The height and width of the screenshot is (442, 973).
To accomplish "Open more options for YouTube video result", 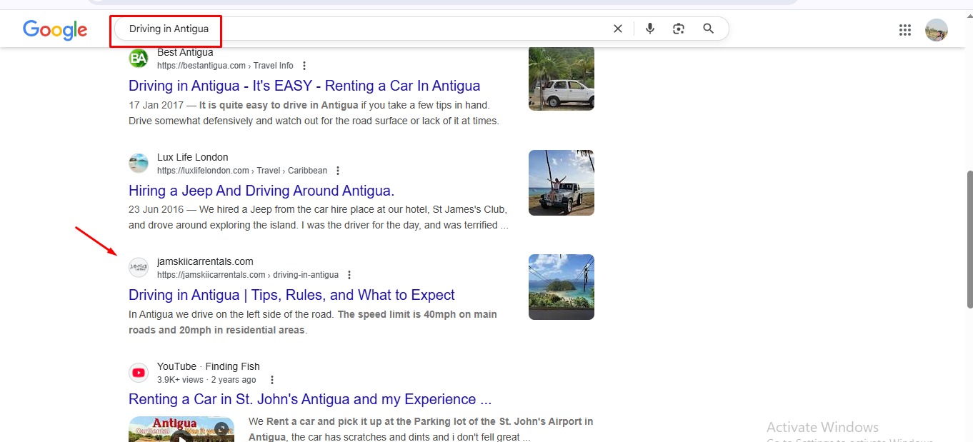I will 271,380.
